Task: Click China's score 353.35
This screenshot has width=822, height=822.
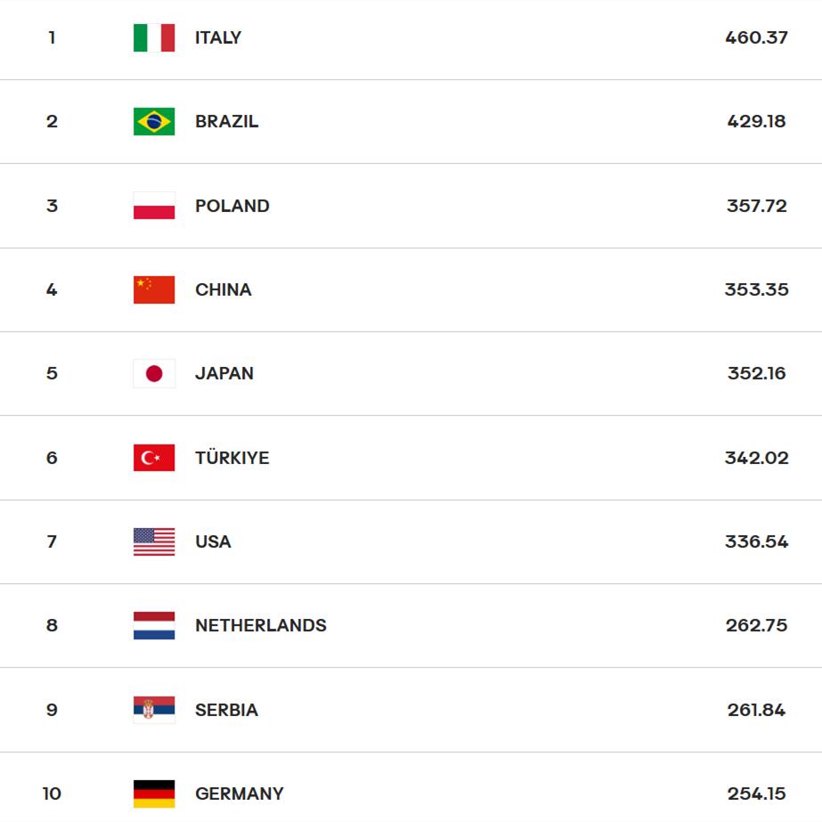Action: coord(756,289)
